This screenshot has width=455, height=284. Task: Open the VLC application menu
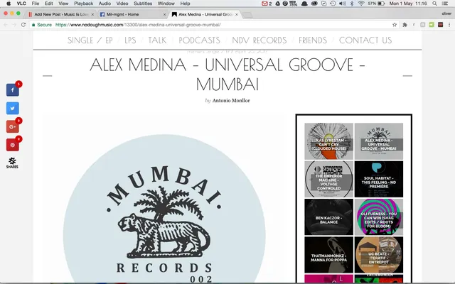click(21, 4)
